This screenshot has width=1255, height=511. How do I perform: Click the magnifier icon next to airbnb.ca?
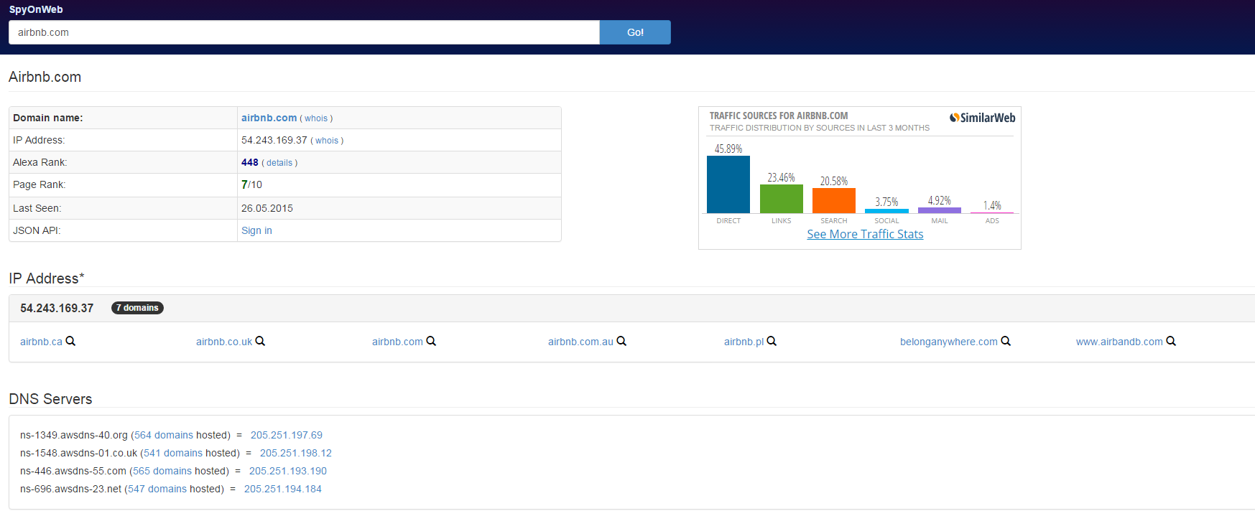point(70,341)
